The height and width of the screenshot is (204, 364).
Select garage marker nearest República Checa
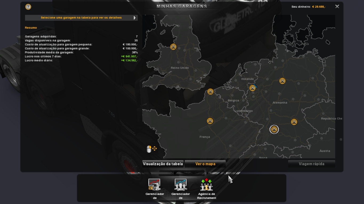(x=294, y=122)
